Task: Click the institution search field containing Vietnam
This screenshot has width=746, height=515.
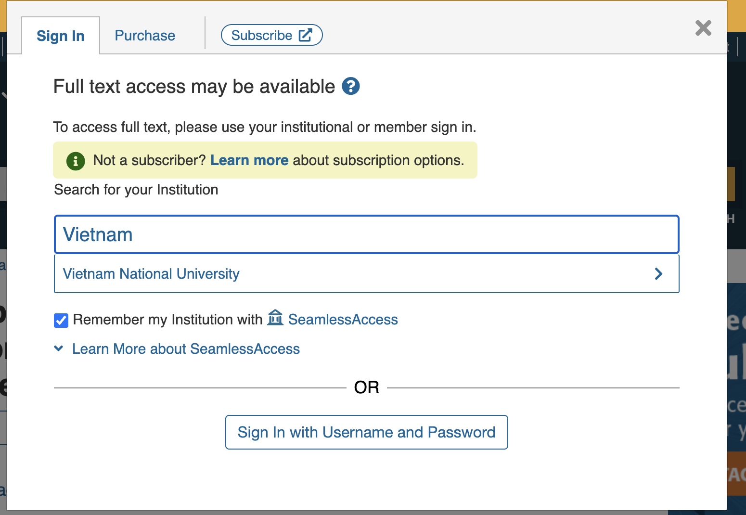Action: pyautogui.click(x=366, y=234)
